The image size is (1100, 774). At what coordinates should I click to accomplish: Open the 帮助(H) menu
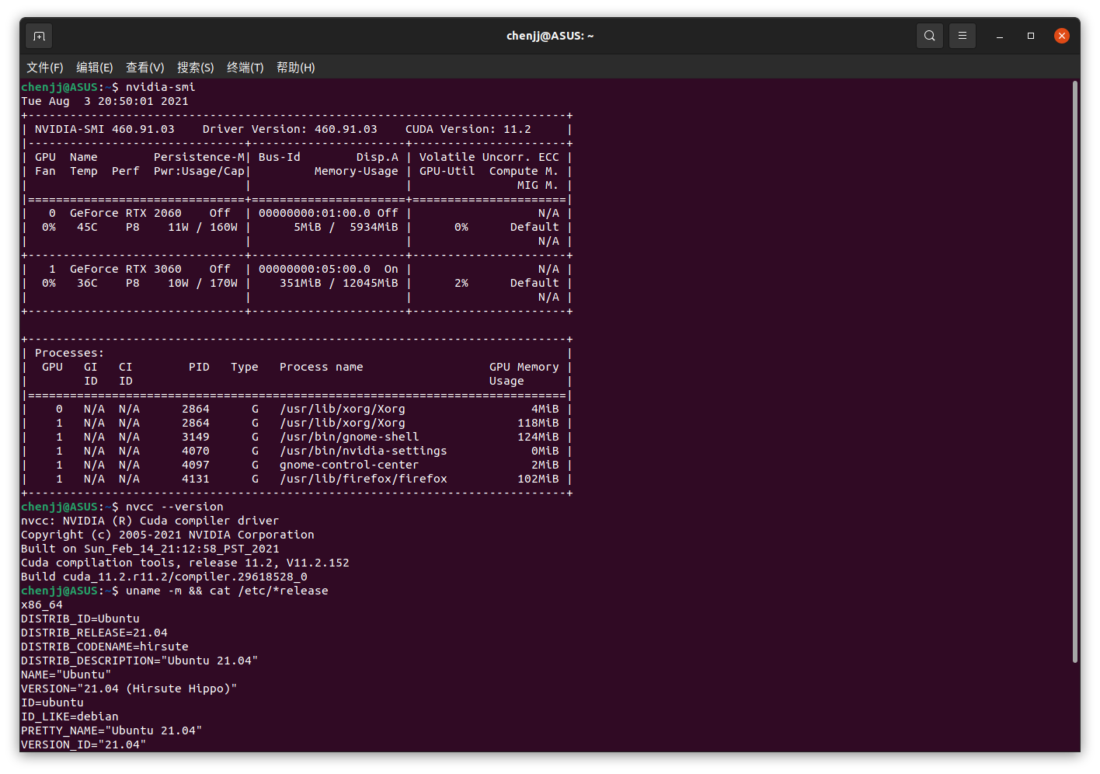coord(296,68)
